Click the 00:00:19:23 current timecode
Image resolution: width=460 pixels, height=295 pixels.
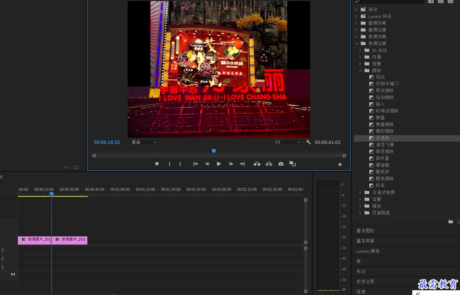(107, 142)
